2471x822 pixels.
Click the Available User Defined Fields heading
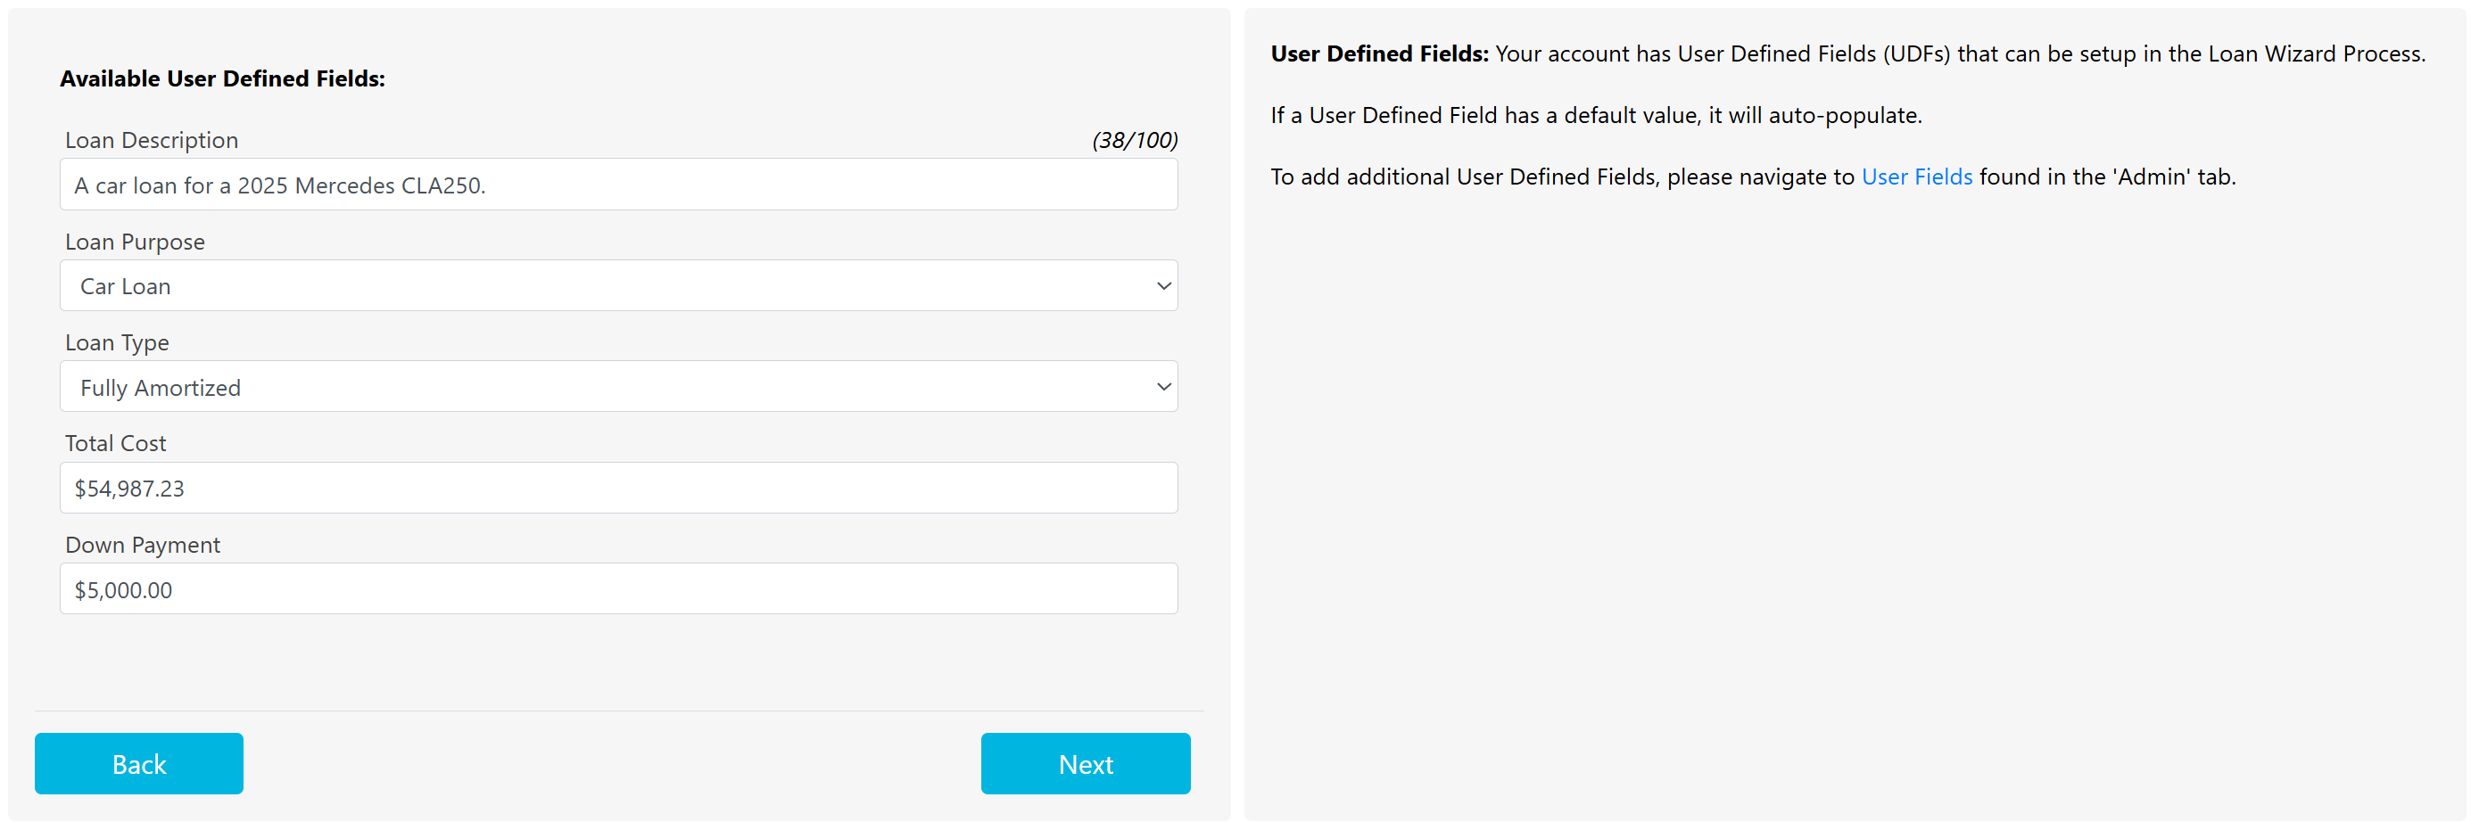222,78
